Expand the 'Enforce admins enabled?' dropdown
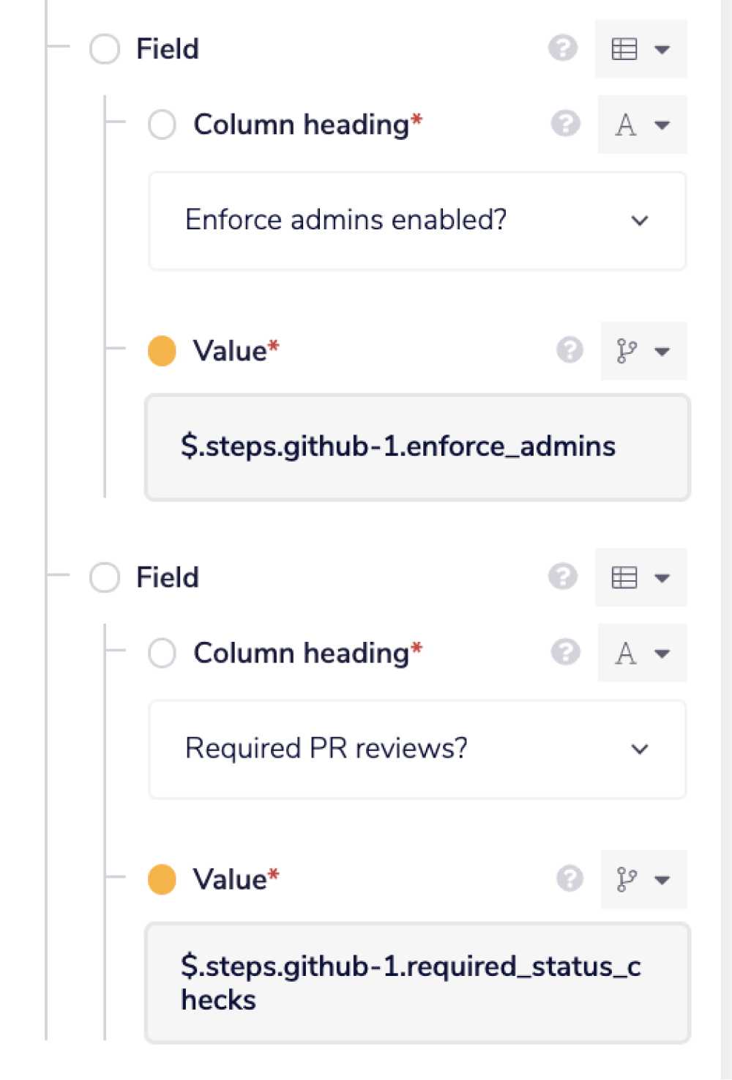This screenshot has height=1080, width=732. pos(640,221)
